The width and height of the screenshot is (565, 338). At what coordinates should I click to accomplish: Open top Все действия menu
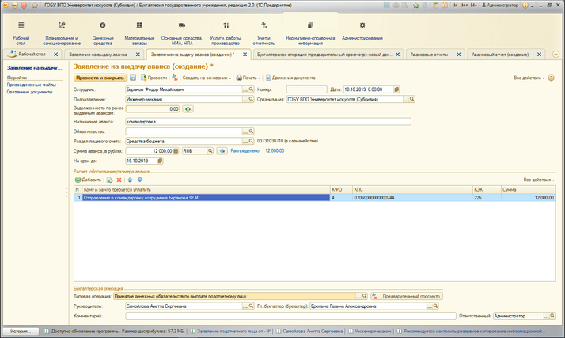(529, 78)
